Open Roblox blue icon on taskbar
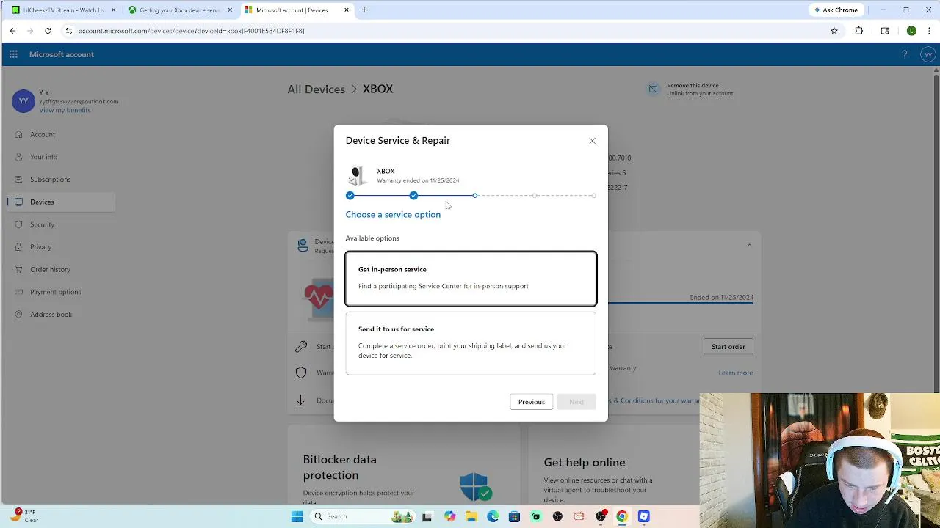The image size is (940, 528). pyautogui.click(x=643, y=516)
